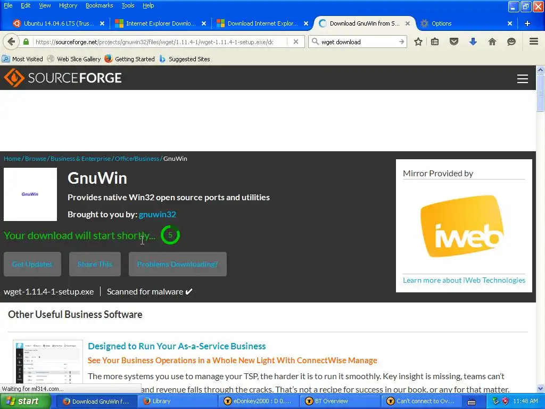Click the download countdown progress circle
Screen dimensions: 545x409
click(x=170, y=235)
